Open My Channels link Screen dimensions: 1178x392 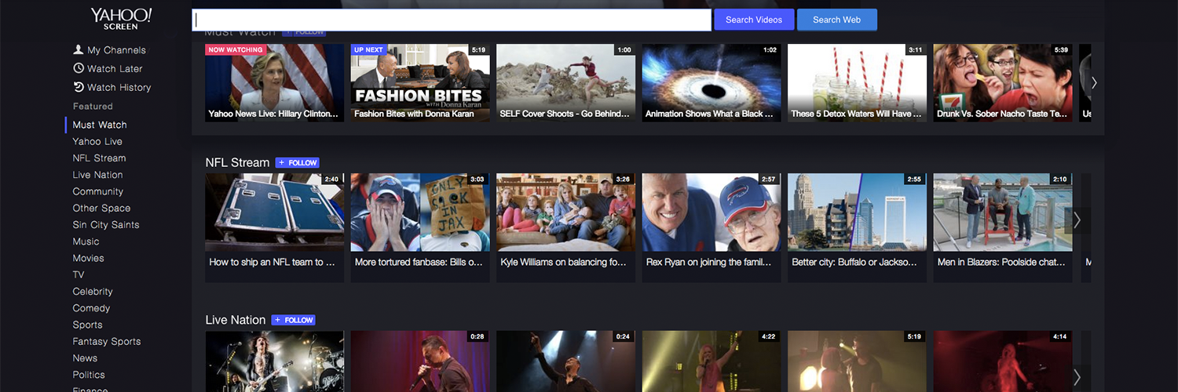[x=116, y=49]
